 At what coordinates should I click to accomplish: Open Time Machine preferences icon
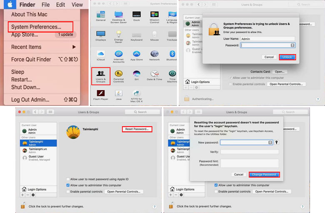pyautogui.click(x=172, y=73)
